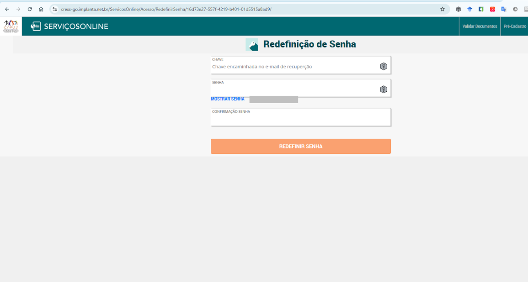
Task: Click the CRESS logo
Action: 11,26
